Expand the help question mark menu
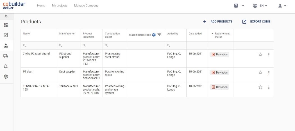The height and width of the screenshot is (131, 295). coord(239,6)
